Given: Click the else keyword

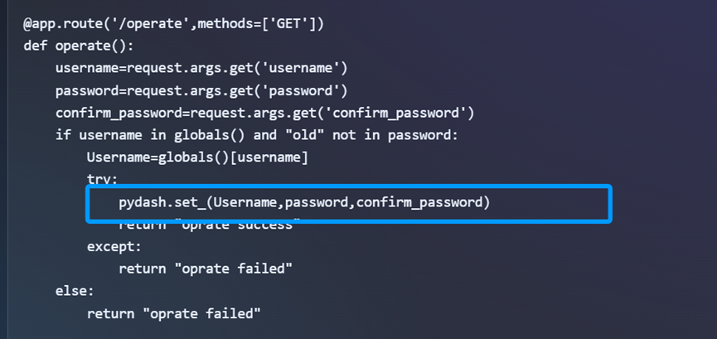Looking at the screenshot, I should [75, 292].
